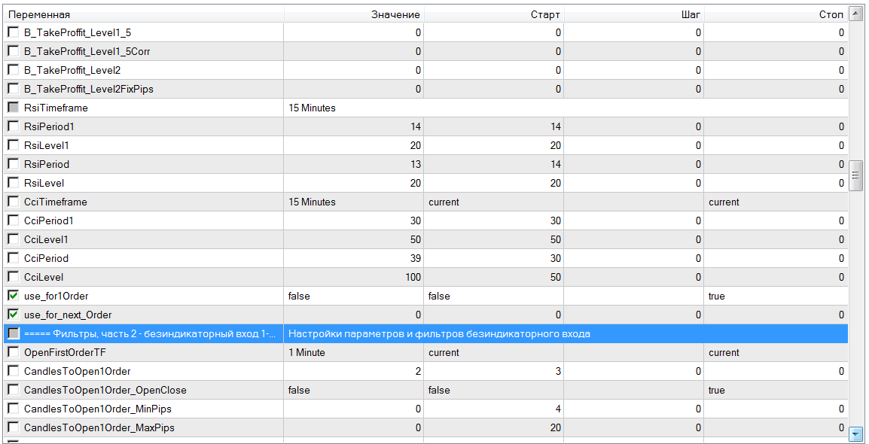Click the Старт column header
This screenshot has width=869, height=444.
point(494,14)
